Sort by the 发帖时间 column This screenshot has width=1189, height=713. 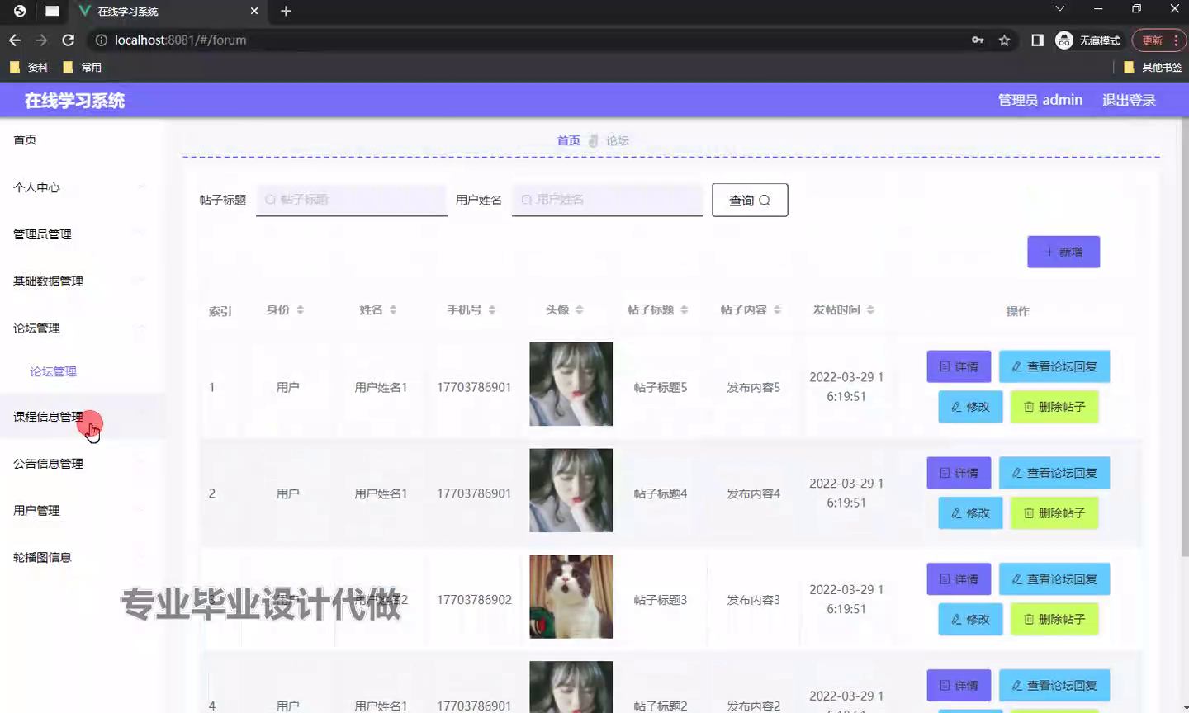(x=870, y=309)
